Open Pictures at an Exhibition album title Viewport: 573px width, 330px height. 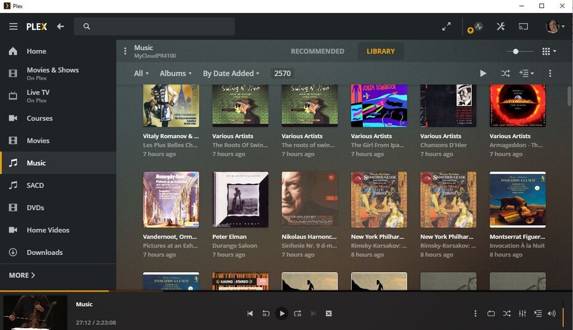point(170,246)
